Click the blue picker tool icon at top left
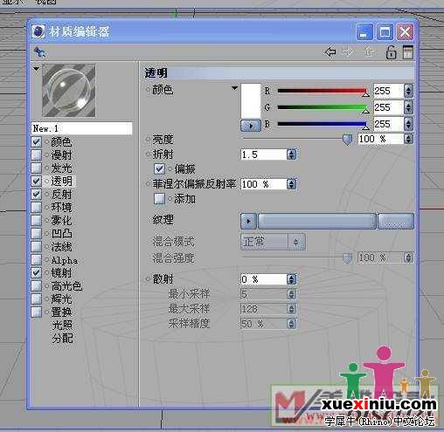The image size is (444, 432). [x=39, y=52]
